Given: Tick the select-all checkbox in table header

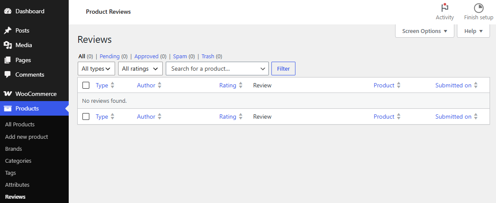Looking at the screenshot, I should pos(86,85).
